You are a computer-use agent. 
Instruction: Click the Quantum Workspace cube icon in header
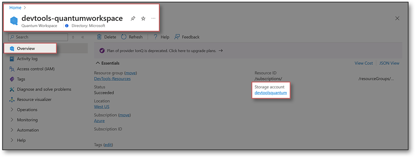tap(14, 21)
